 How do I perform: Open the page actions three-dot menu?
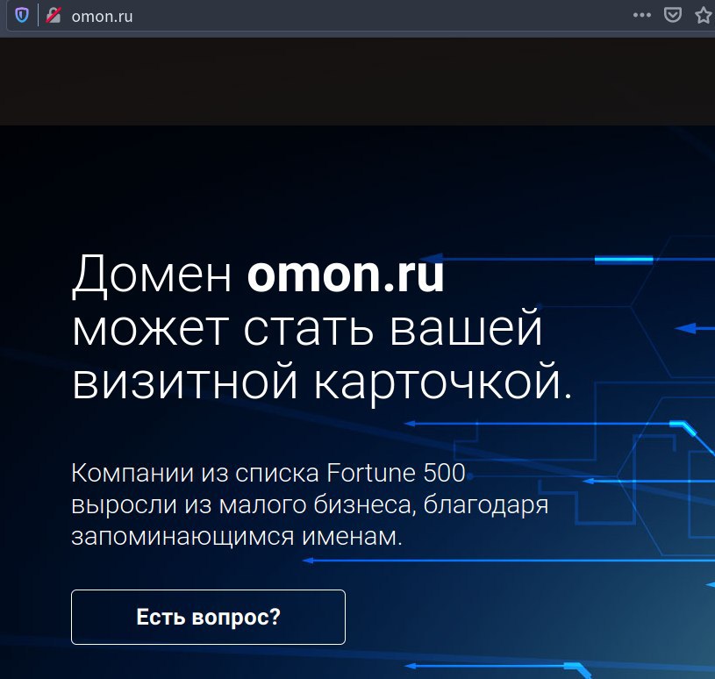[642, 15]
